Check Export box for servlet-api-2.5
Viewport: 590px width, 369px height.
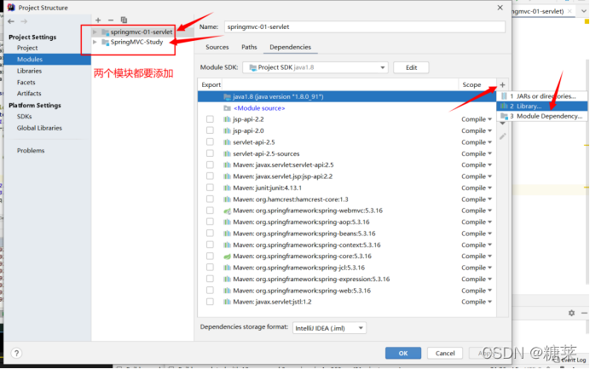pos(210,142)
